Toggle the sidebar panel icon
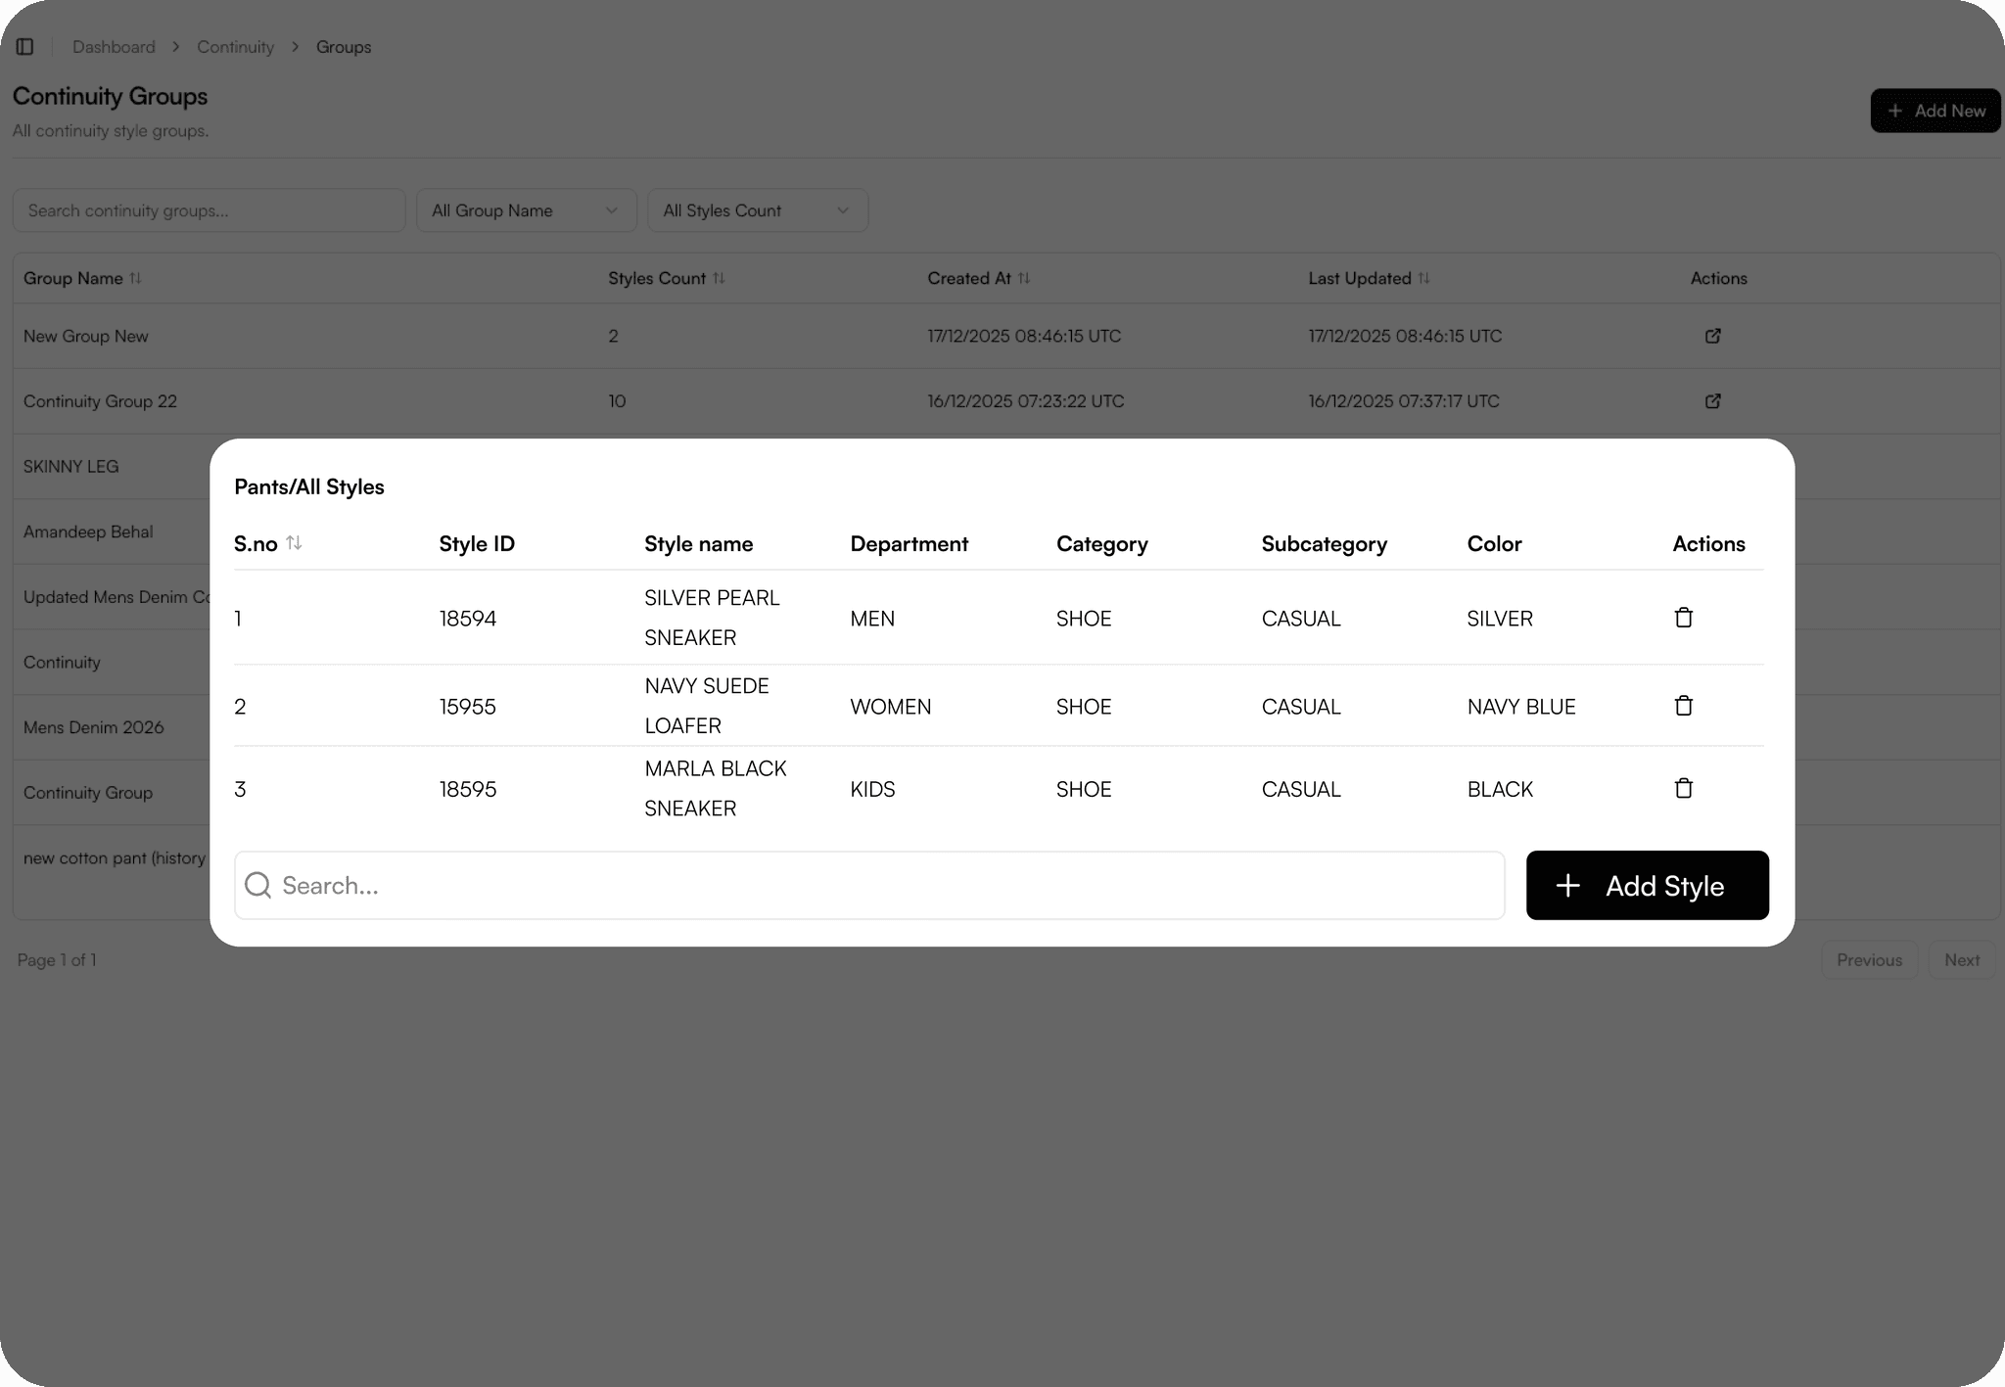This screenshot has height=1387, width=2005. [x=25, y=47]
